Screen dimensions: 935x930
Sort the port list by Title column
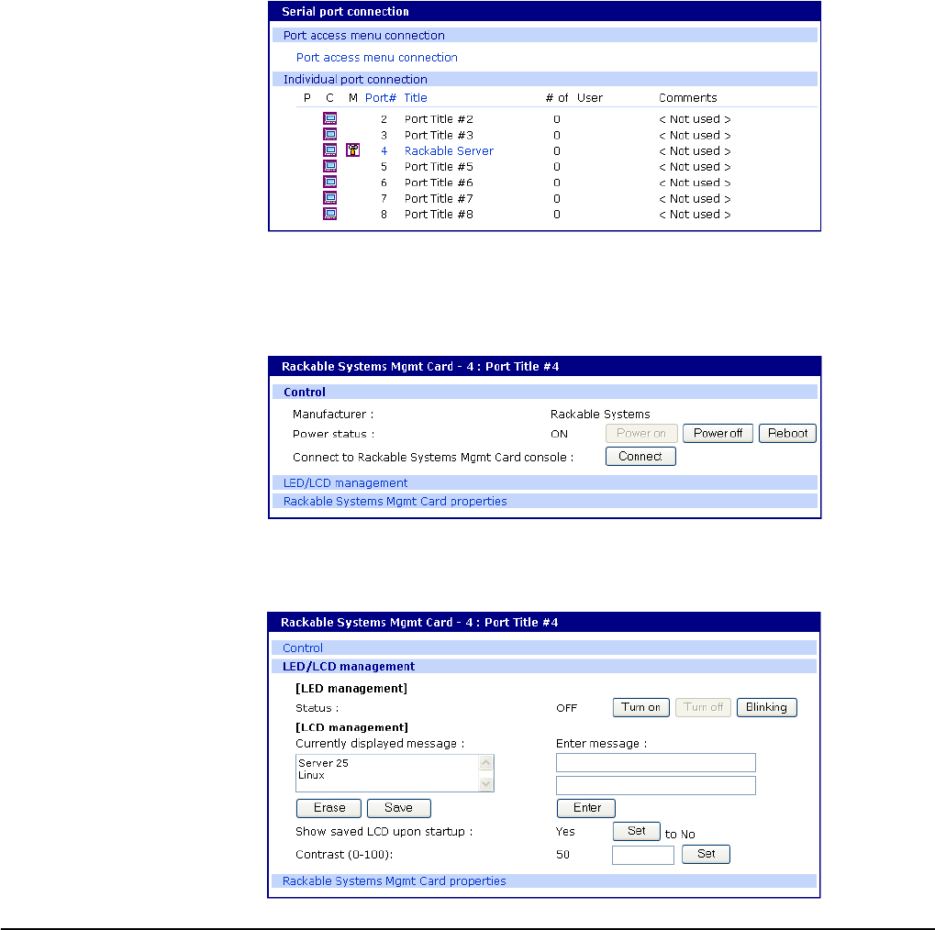(416, 98)
